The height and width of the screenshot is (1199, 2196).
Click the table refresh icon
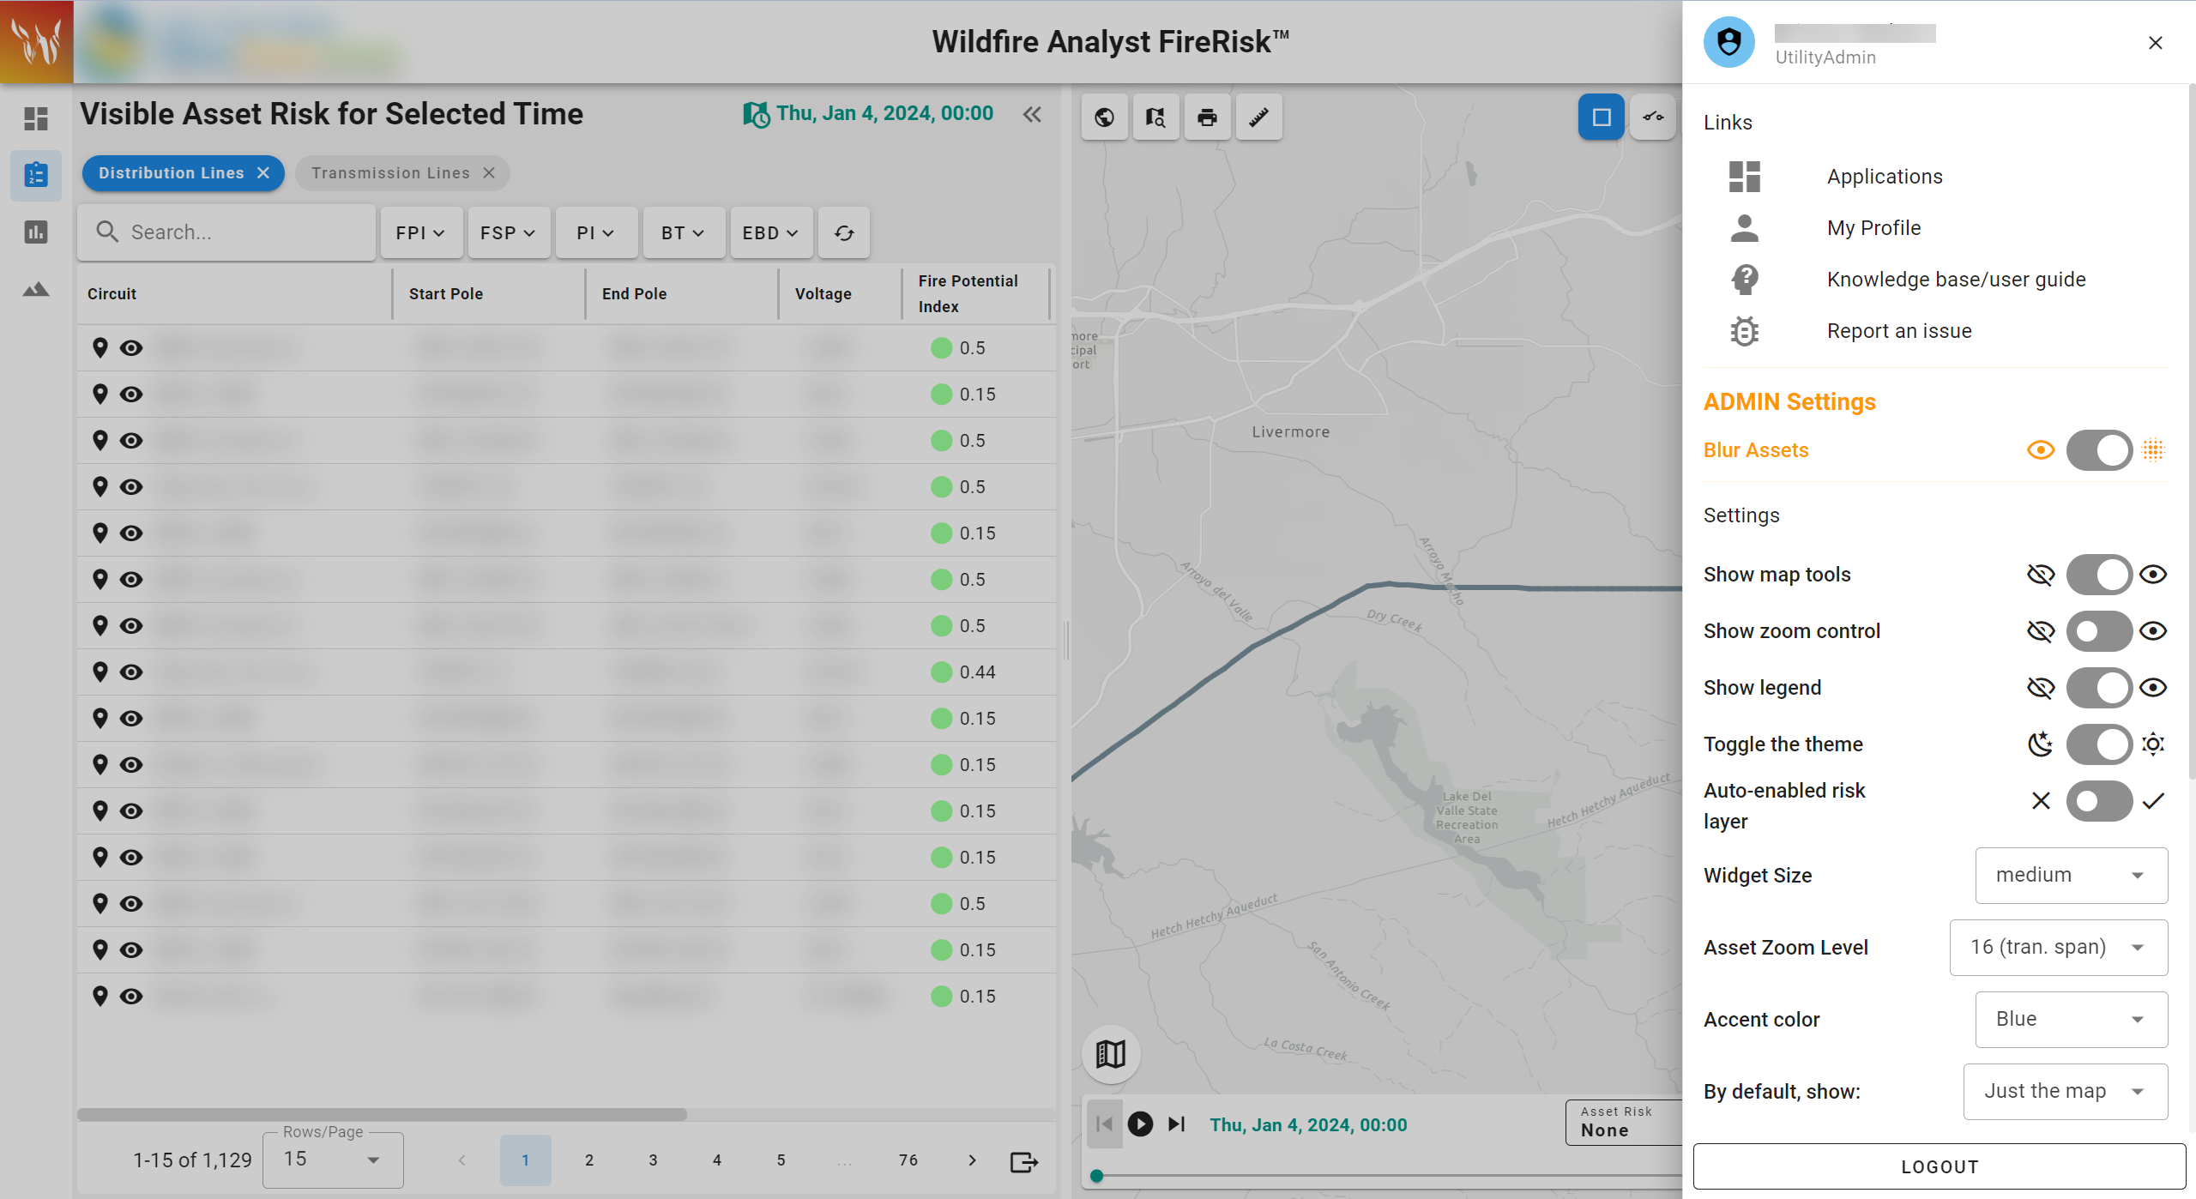844,232
